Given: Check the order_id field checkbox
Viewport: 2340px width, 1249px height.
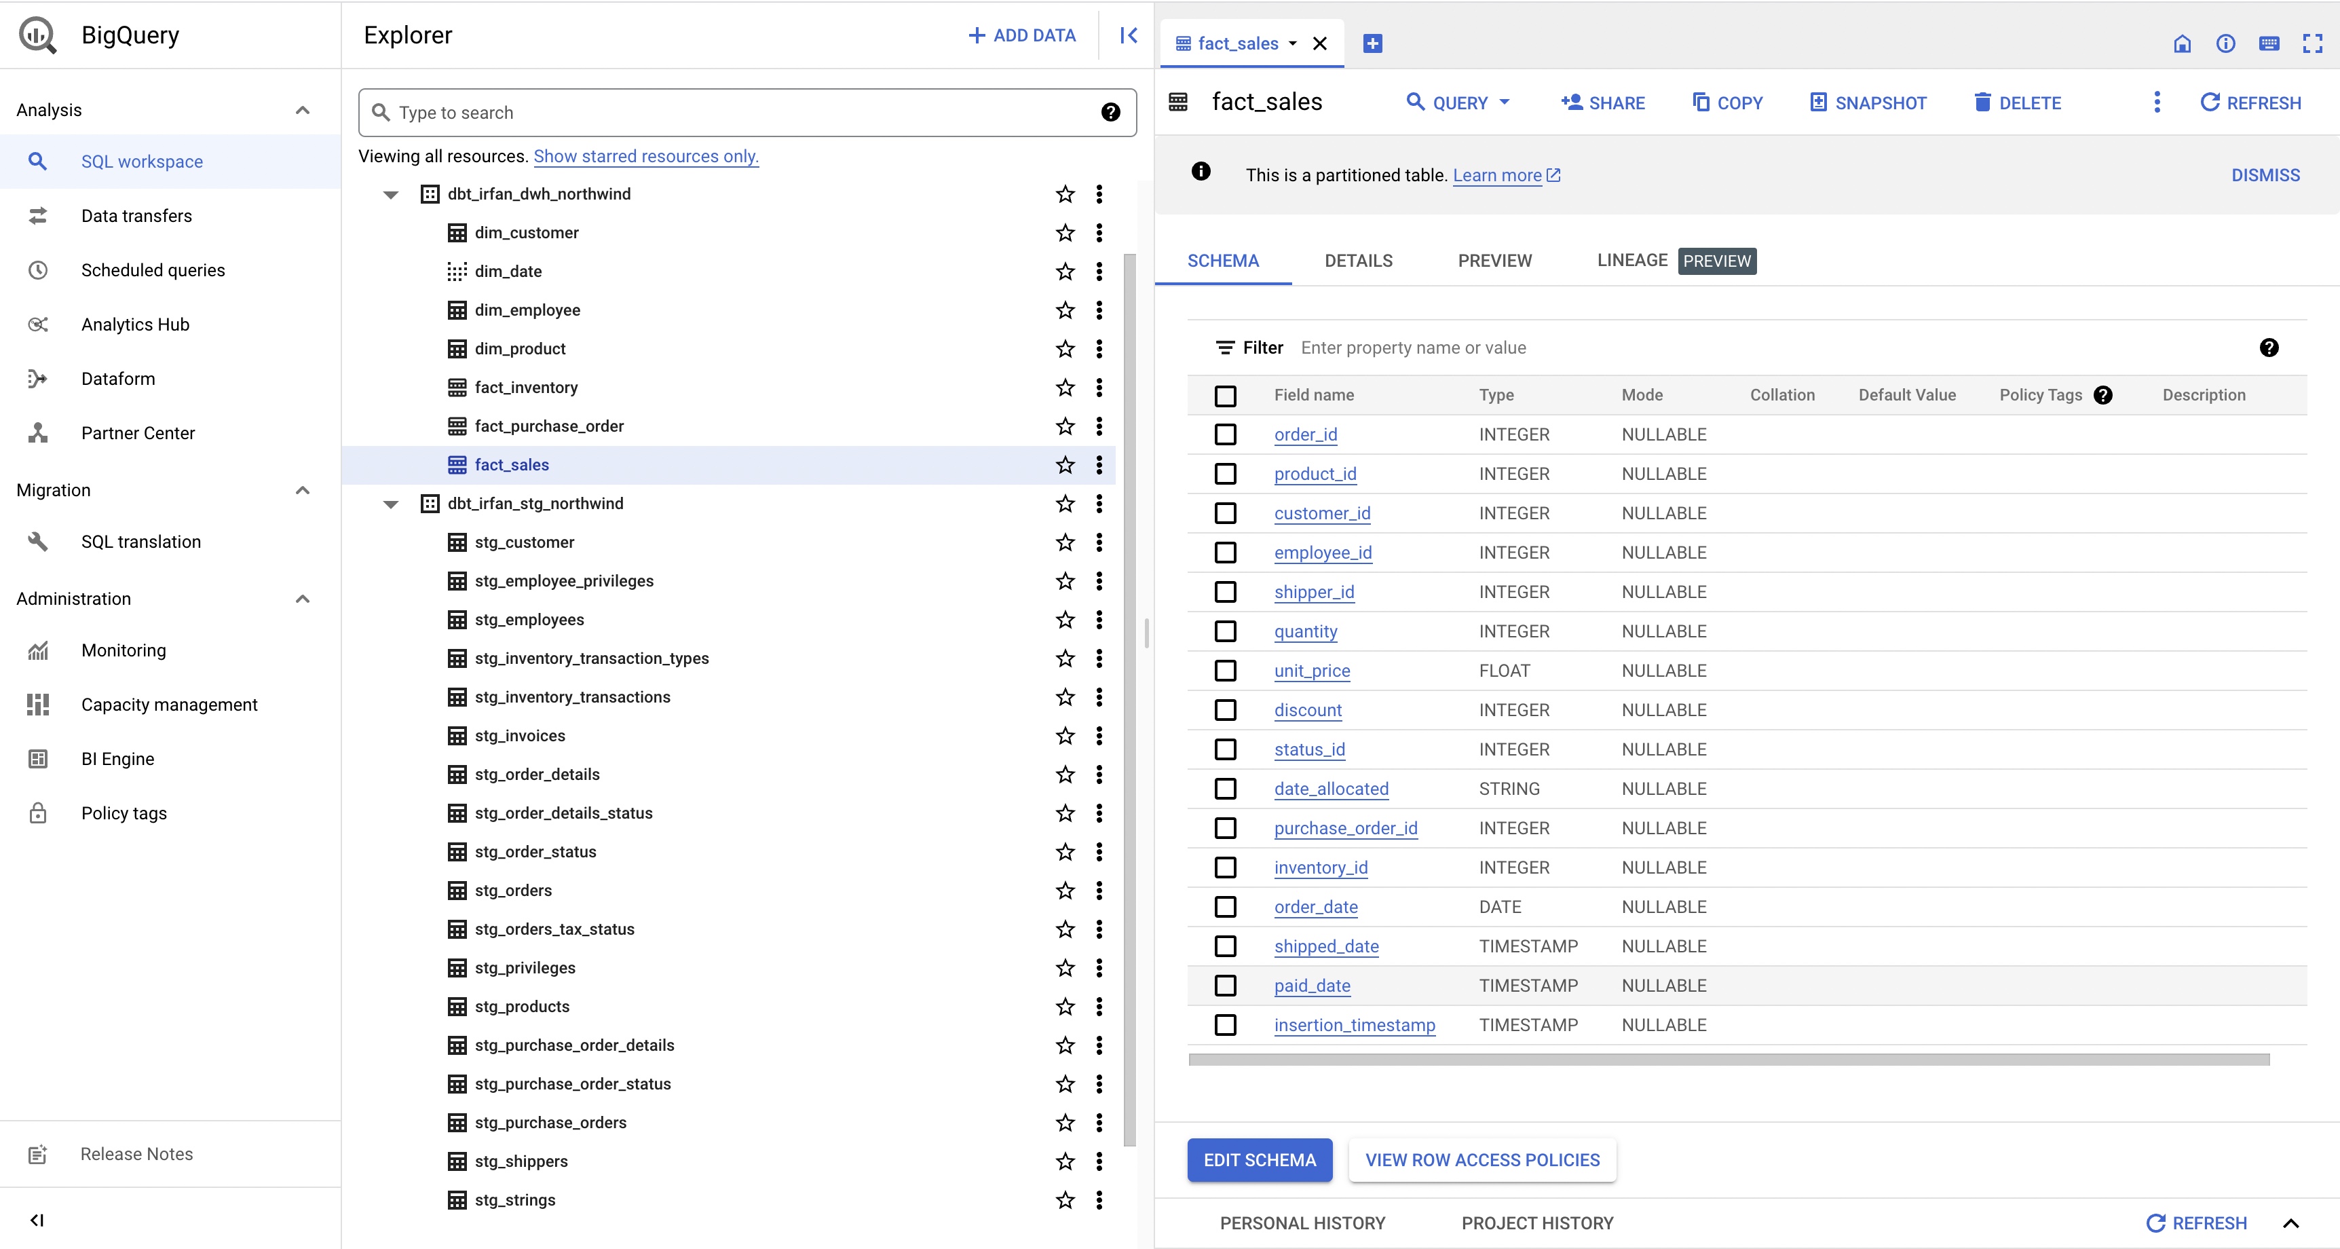Looking at the screenshot, I should point(1226,434).
